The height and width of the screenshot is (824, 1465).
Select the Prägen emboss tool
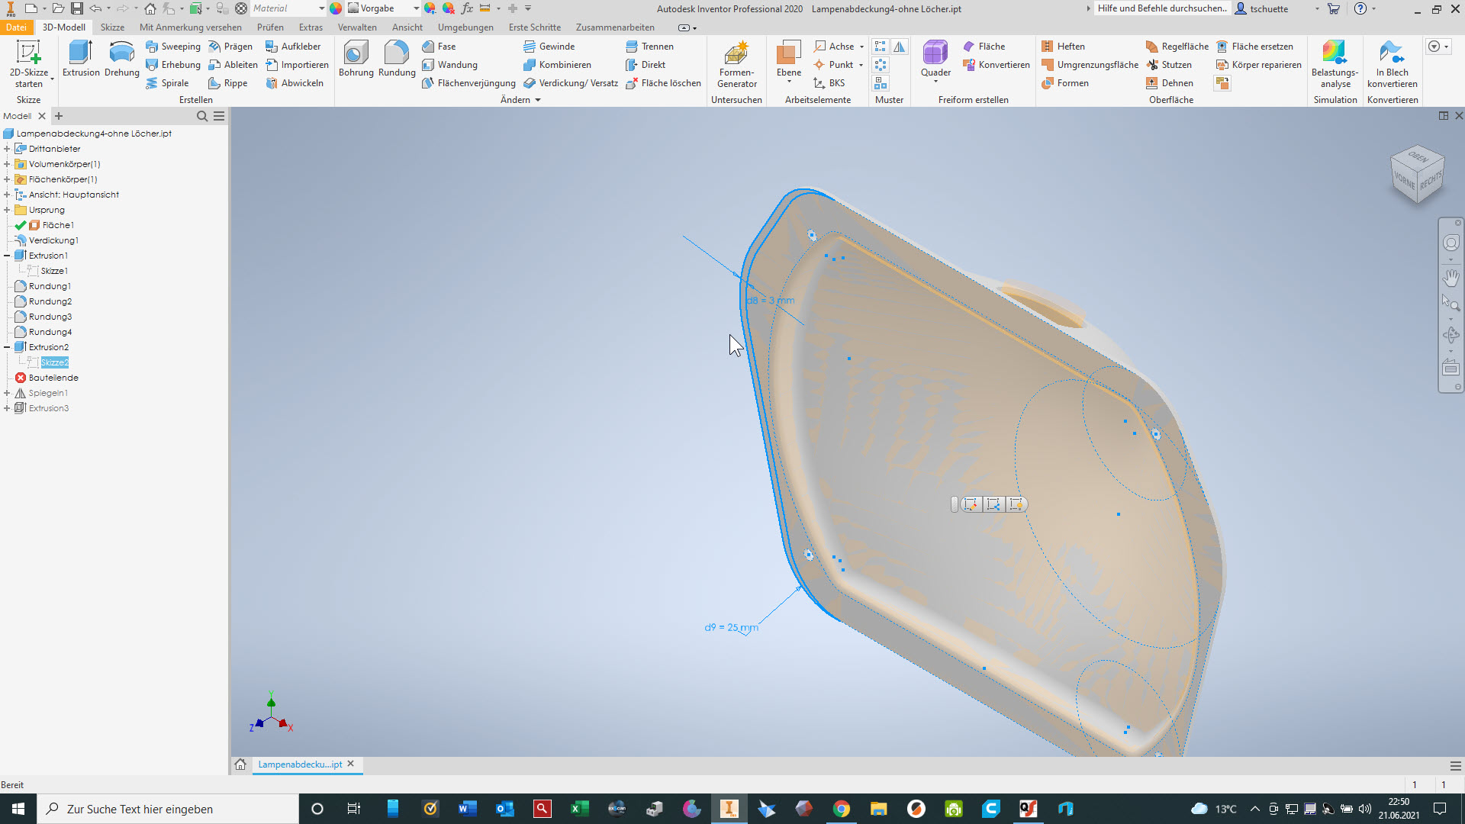pyautogui.click(x=230, y=47)
